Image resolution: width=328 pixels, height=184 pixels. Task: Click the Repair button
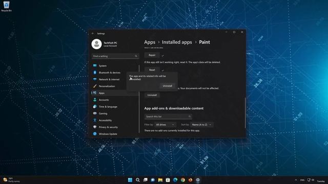coord(152,55)
